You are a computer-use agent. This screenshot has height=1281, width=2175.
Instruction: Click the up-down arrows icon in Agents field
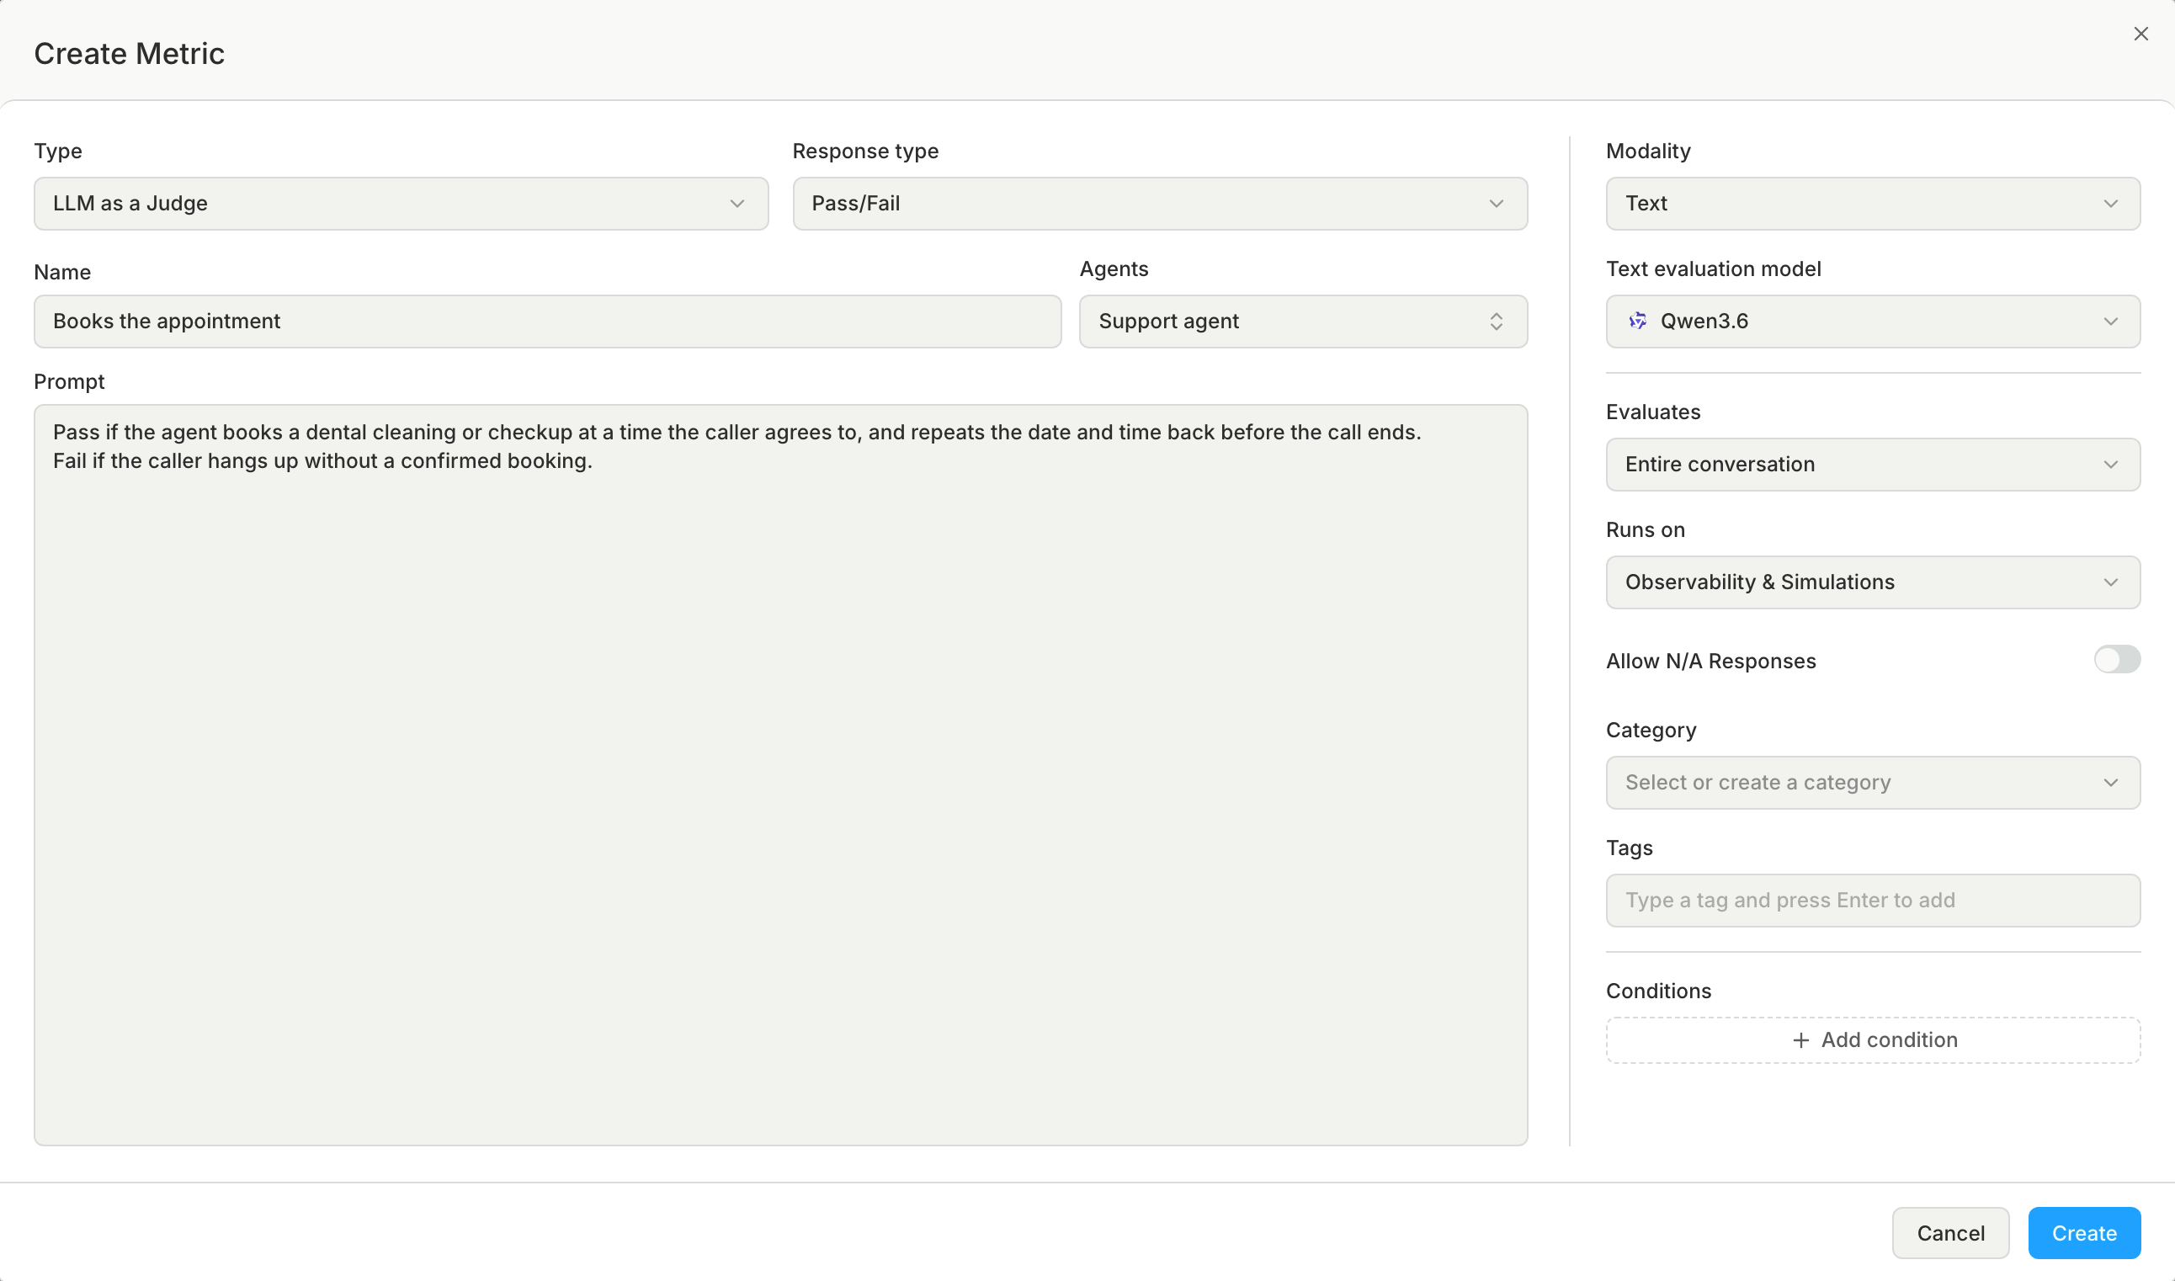(x=1496, y=322)
